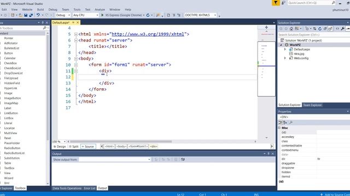The image size is (350, 196).
Task: Select the <form#form1> breadcrumb tag
Action: 138,146
